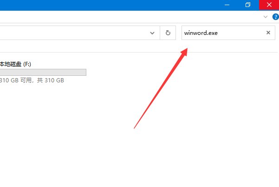Close the File Explorer window
The height and width of the screenshot is (187, 279).
click(x=271, y=5)
